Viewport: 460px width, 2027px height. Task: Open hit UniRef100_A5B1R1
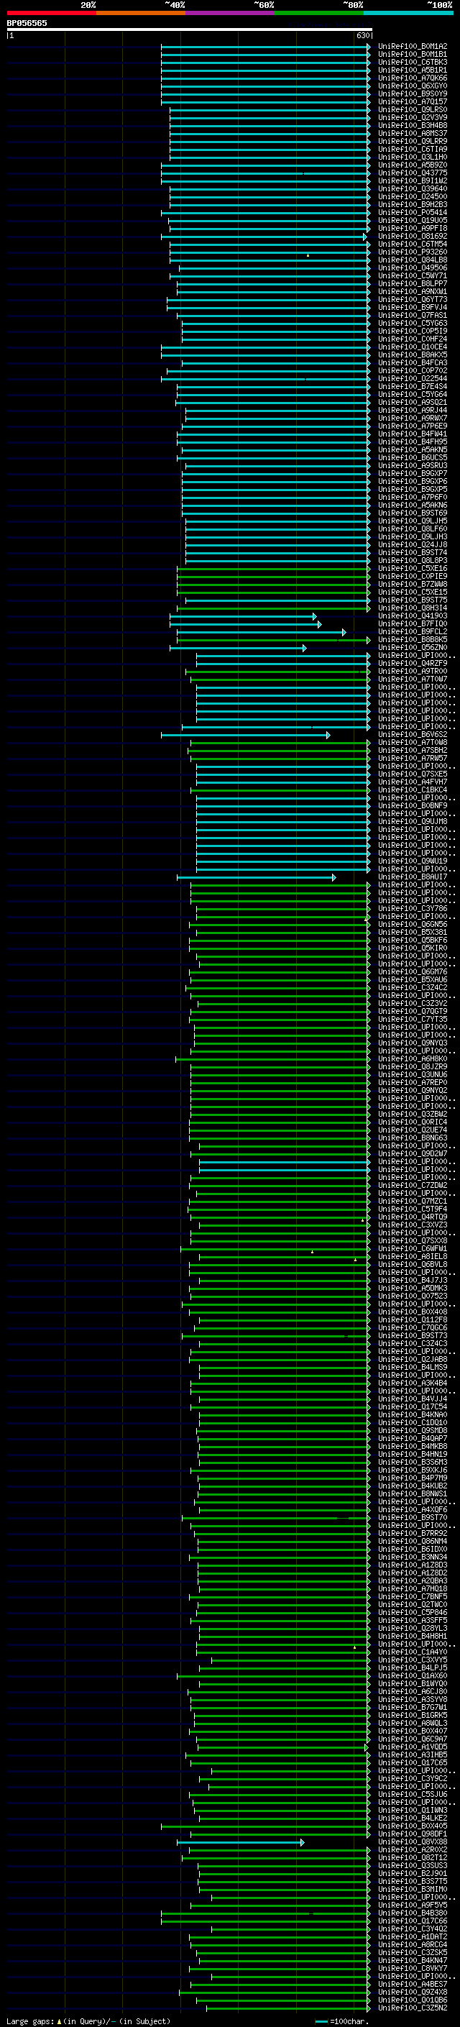413,70
